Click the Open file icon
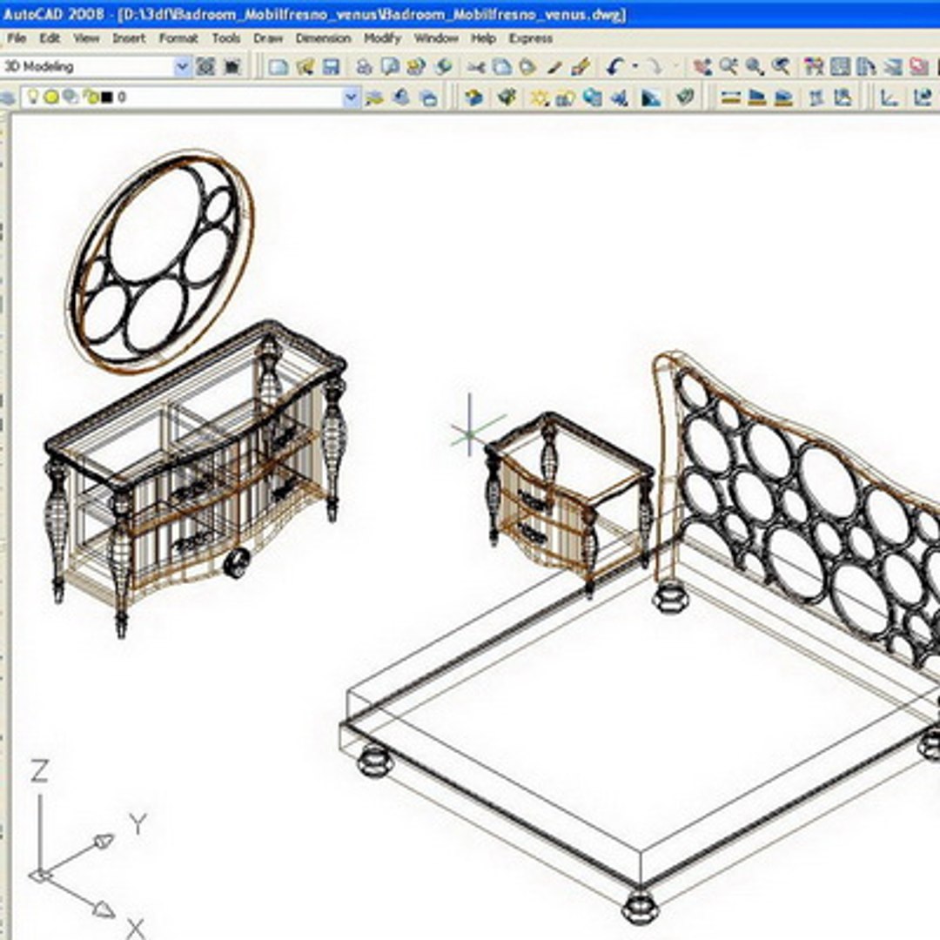 click(x=305, y=66)
